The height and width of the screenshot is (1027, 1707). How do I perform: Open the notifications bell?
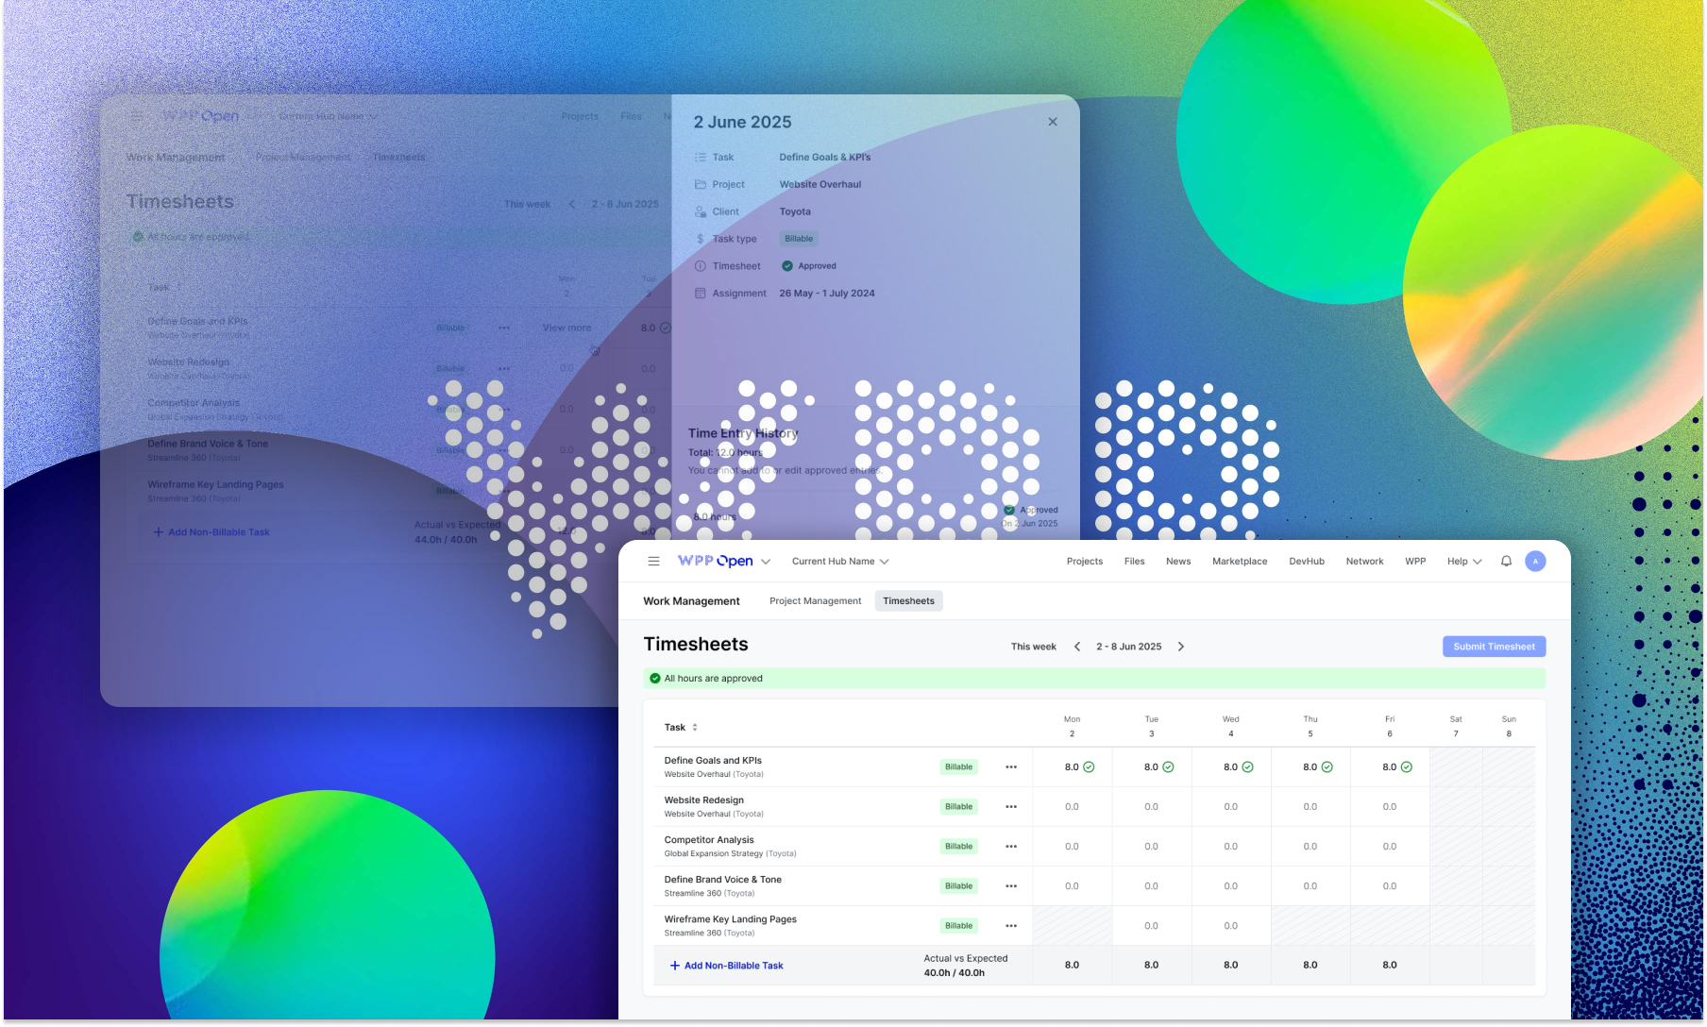tap(1506, 562)
